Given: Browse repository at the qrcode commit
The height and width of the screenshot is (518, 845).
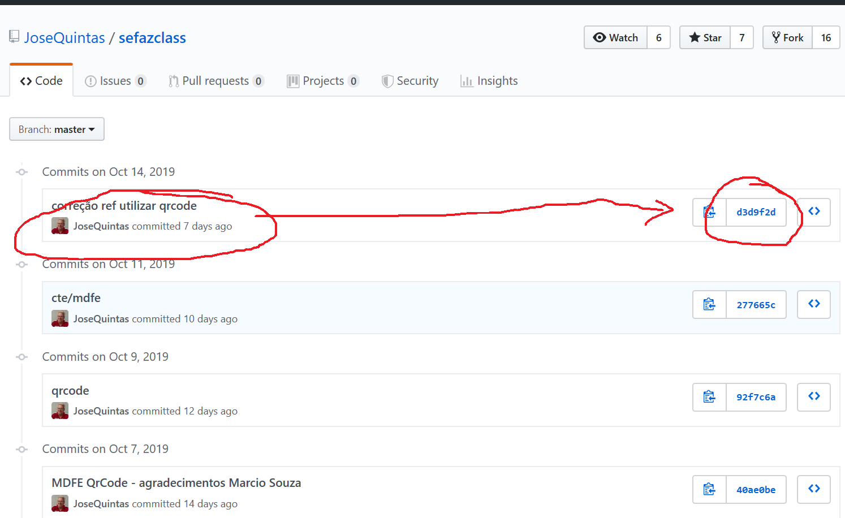Looking at the screenshot, I should [x=814, y=397].
